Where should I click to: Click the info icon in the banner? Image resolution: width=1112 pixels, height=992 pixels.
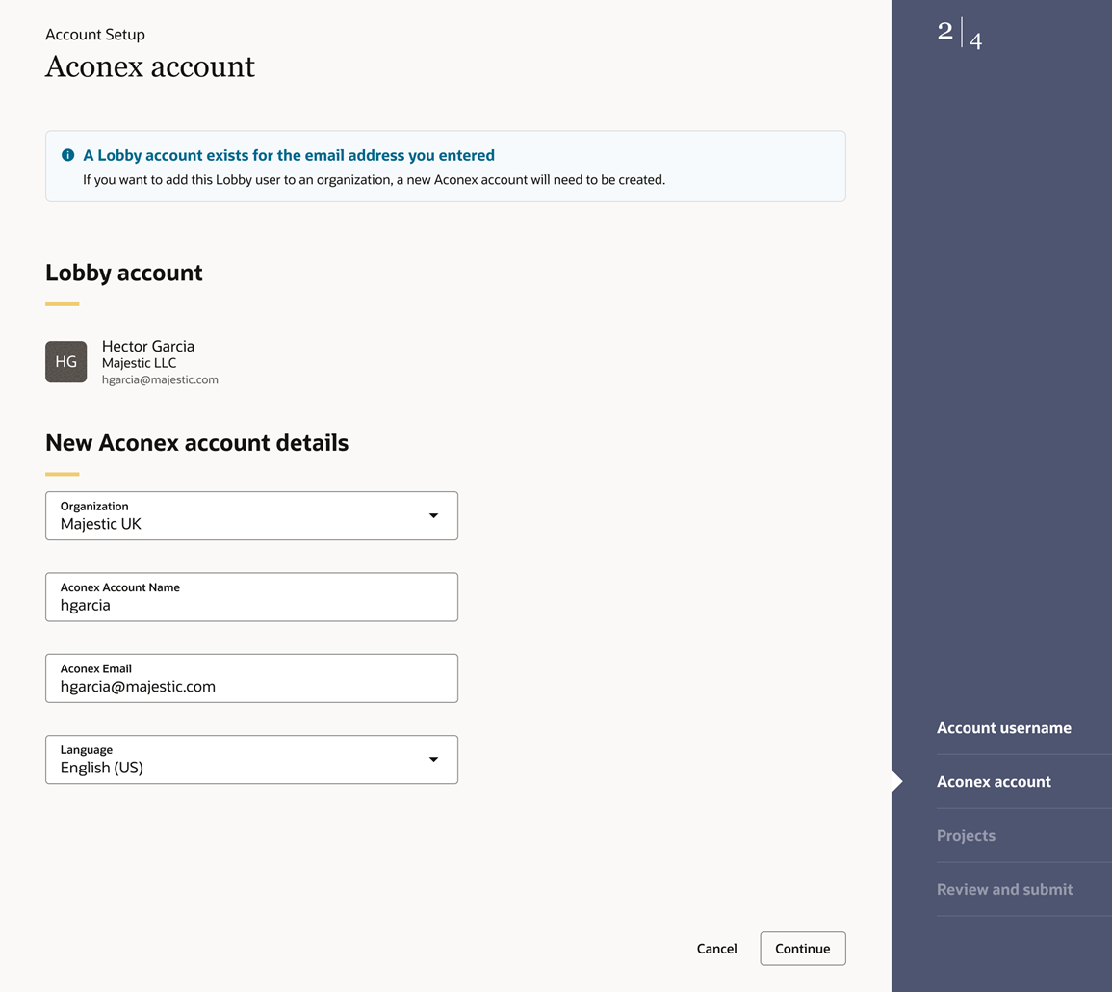point(67,155)
